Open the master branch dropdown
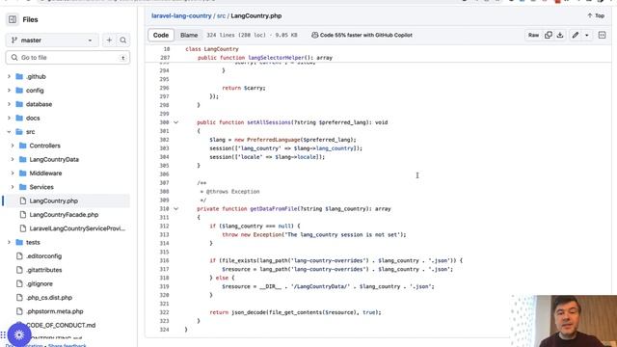The image size is (617, 347). tap(52, 40)
